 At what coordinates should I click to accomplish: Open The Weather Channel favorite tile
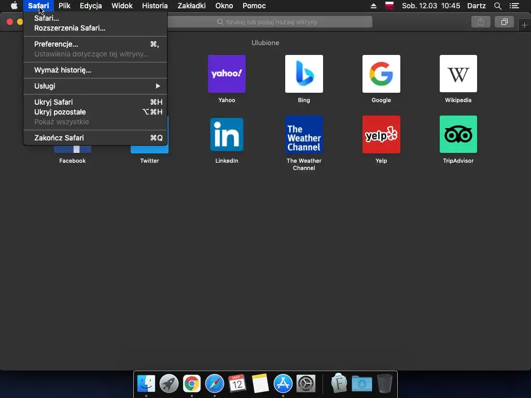pos(304,134)
